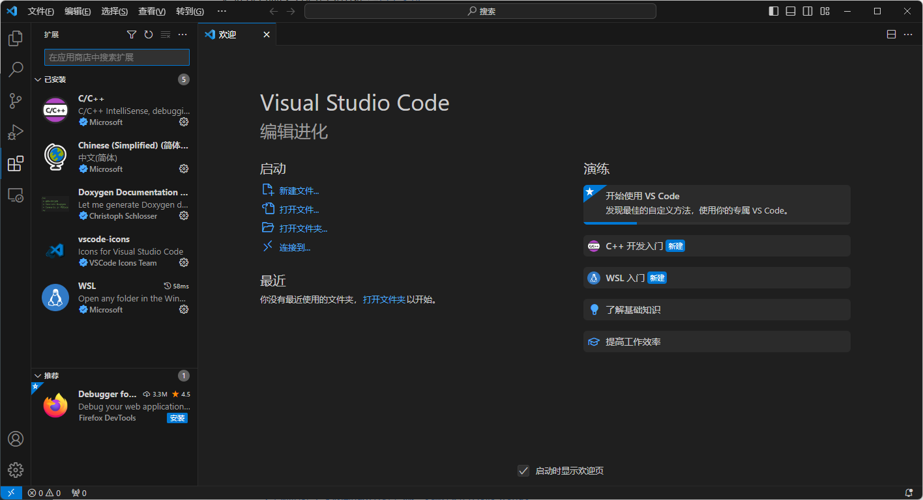Open the hidden menus overflow in title bar
The image size is (923, 500).
[x=222, y=11]
